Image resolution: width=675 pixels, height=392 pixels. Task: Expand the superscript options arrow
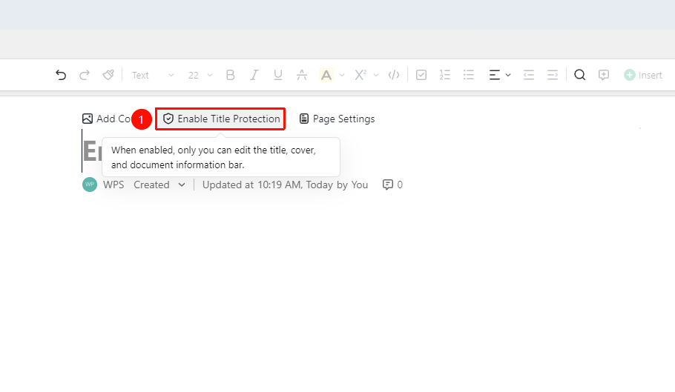(376, 76)
